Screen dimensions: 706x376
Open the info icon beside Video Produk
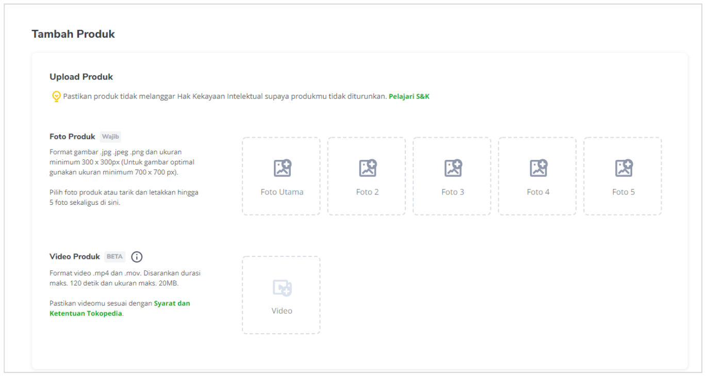(137, 257)
